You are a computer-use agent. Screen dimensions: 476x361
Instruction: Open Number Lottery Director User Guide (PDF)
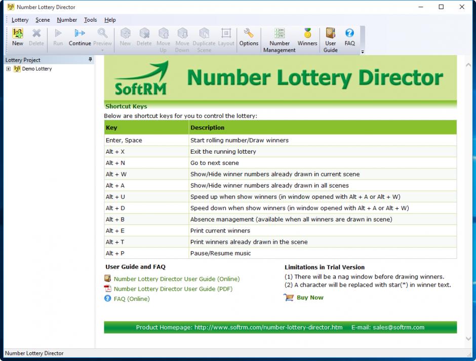[x=173, y=289]
